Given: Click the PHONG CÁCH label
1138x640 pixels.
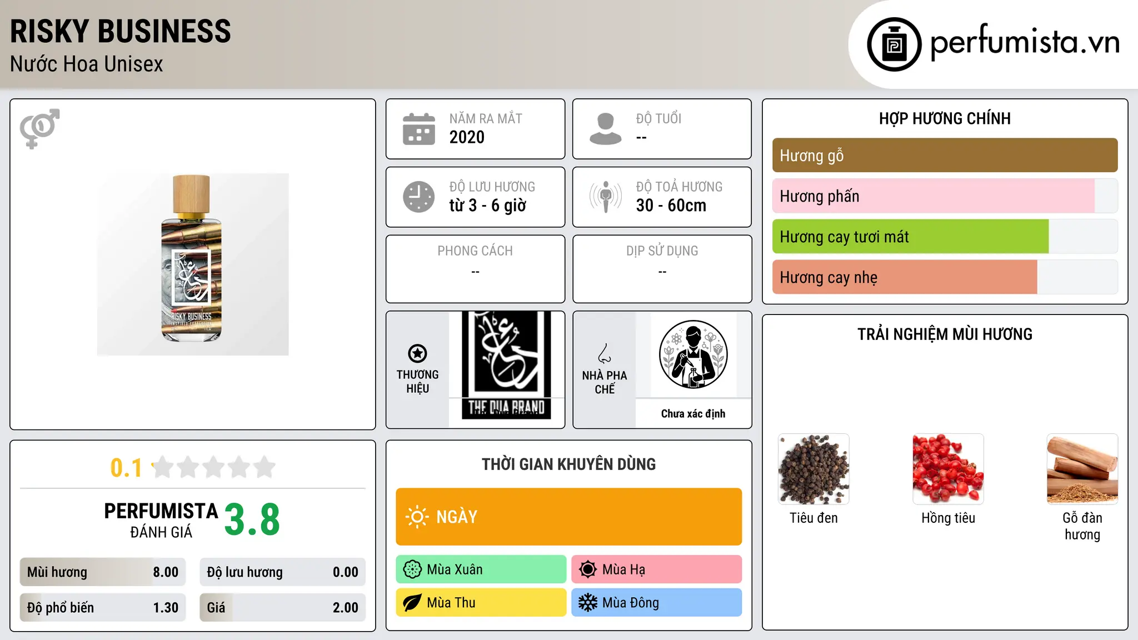Looking at the screenshot, I should 475,251.
